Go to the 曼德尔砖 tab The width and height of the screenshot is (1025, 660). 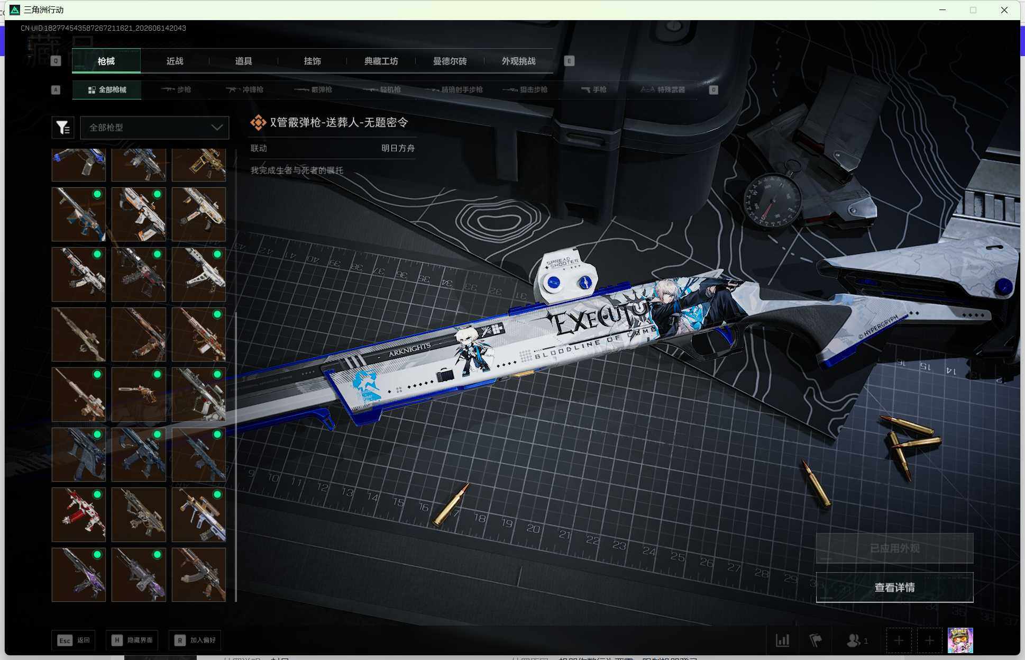point(450,61)
